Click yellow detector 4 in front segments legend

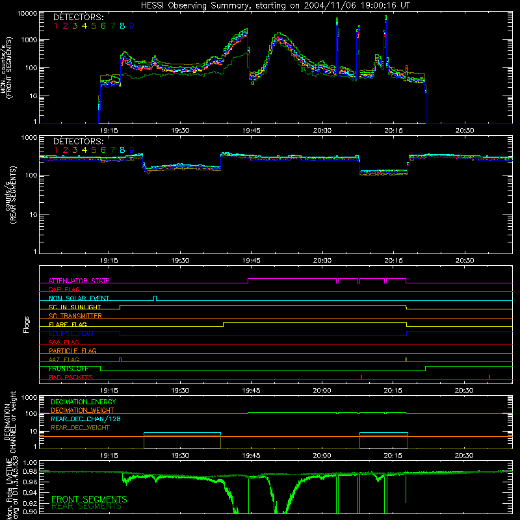[84, 26]
